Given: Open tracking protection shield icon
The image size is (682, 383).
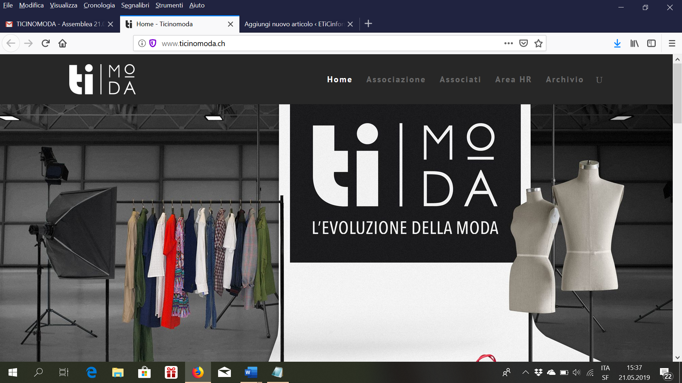Looking at the screenshot, I should (153, 43).
